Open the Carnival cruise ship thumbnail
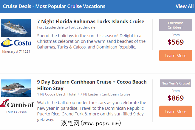Viewport: 195px width, 130px height. tap(16, 88)
